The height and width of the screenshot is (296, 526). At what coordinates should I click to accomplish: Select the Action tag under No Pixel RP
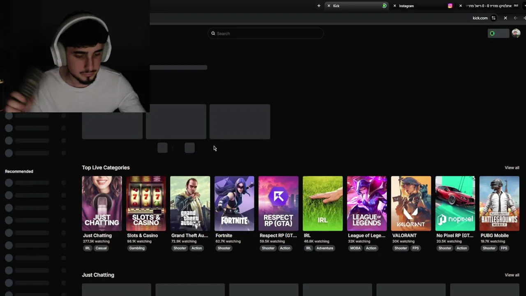click(x=462, y=248)
